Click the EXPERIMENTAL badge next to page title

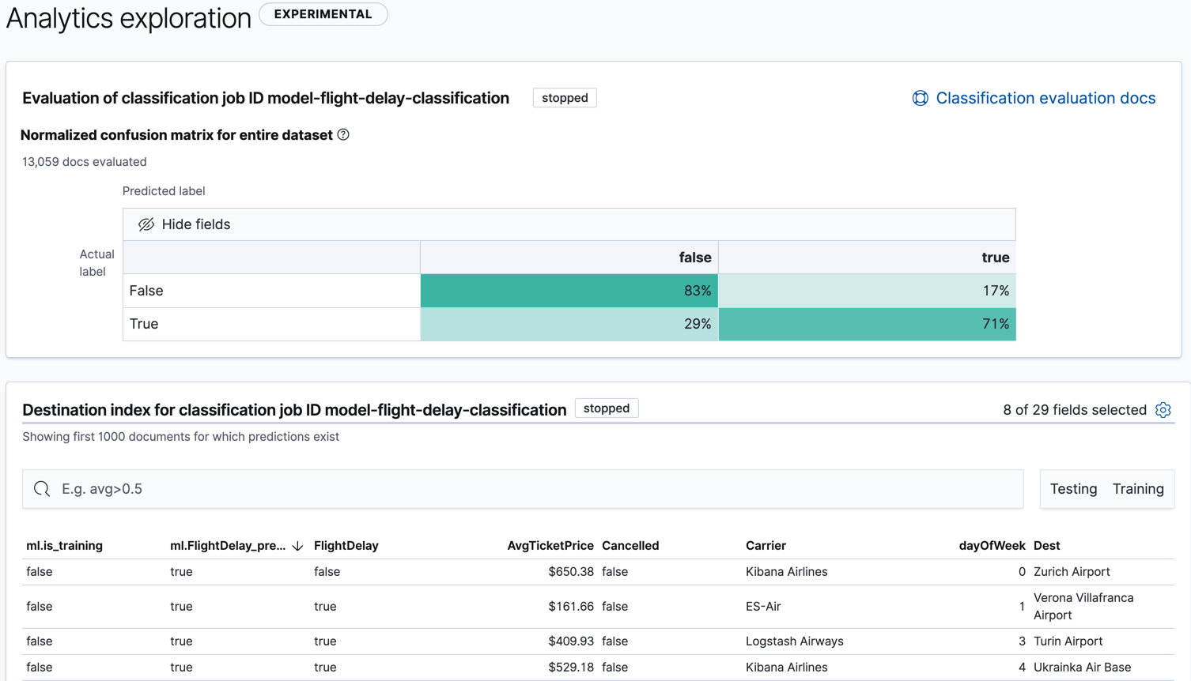tap(323, 14)
